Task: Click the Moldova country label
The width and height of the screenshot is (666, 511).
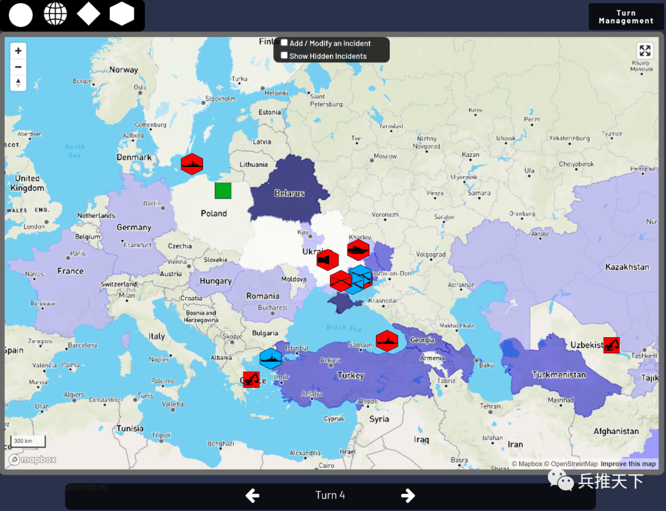Action: click(x=294, y=279)
